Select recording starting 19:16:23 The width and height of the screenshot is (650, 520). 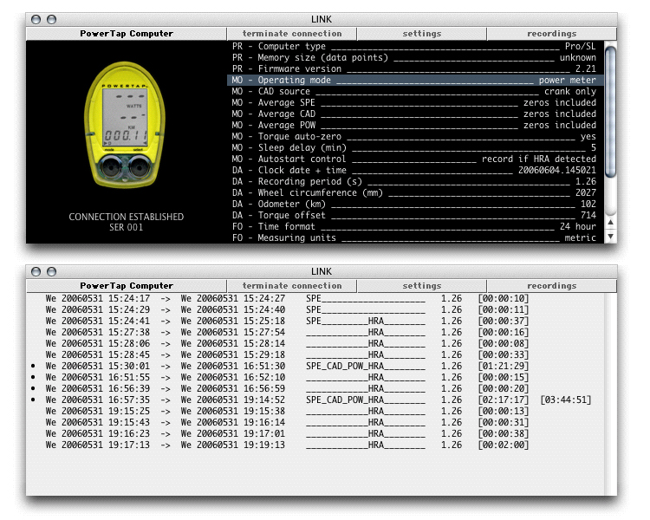point(315,433)
